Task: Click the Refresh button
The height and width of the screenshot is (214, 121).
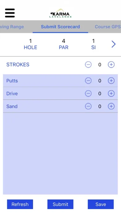Action: (x=20, y=204)
